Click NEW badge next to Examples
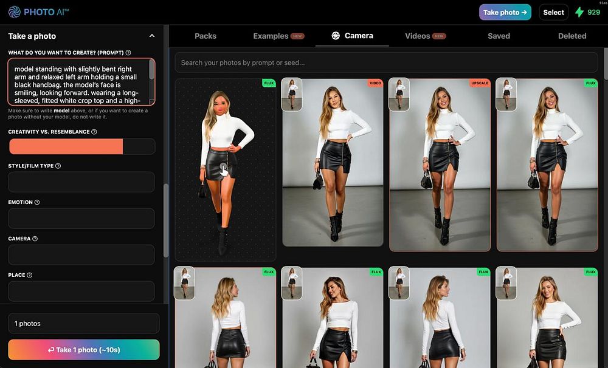The width and height of the screenshot is (608, 368). 297,36
